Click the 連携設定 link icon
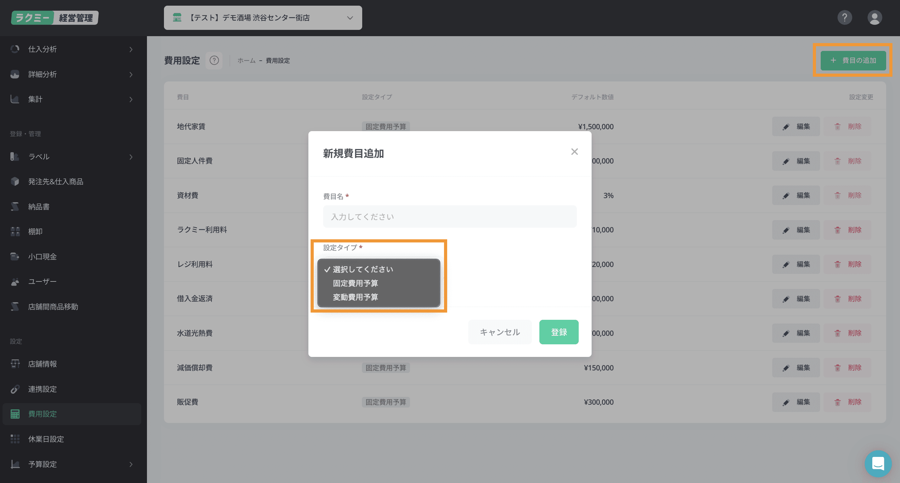The height and width of the screenshot is (483, 900). 15,389
